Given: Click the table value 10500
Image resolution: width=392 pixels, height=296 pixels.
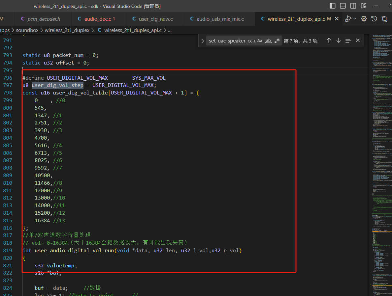Looking at the screenshot, I should point(42,175).
